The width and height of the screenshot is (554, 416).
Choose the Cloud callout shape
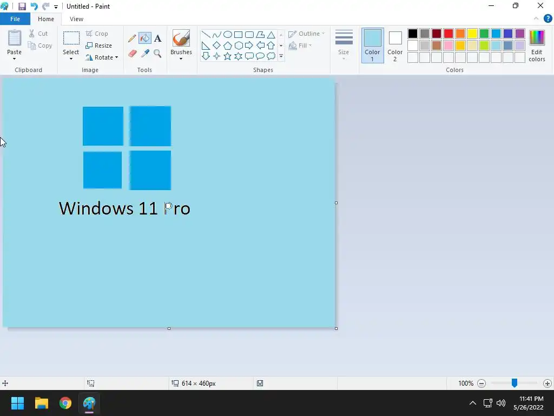[271, 56]
